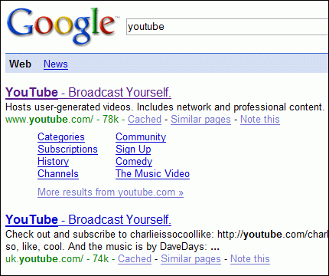Focus the search field containing youtube
329x276 pixels.
pyautogui.click(x=227, y=27)
